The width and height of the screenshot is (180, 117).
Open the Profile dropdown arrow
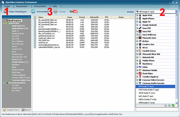point(177,12)
